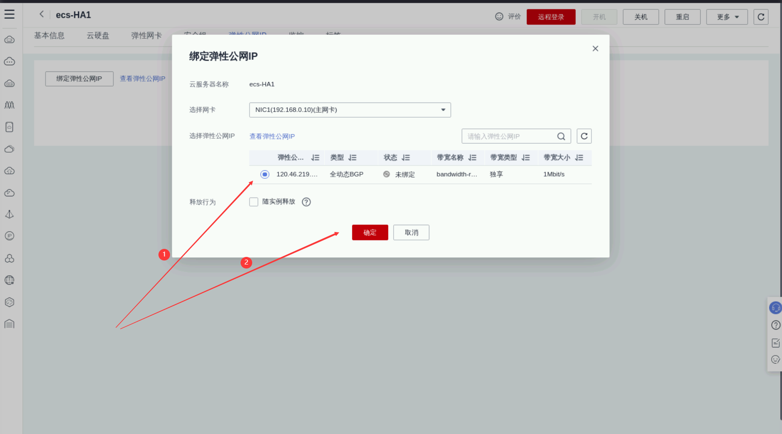Open the cloud-with-three-dots sidebar service
Viewport: 782px width, 434px height.
pyautogui.click(x=9, y=62)
